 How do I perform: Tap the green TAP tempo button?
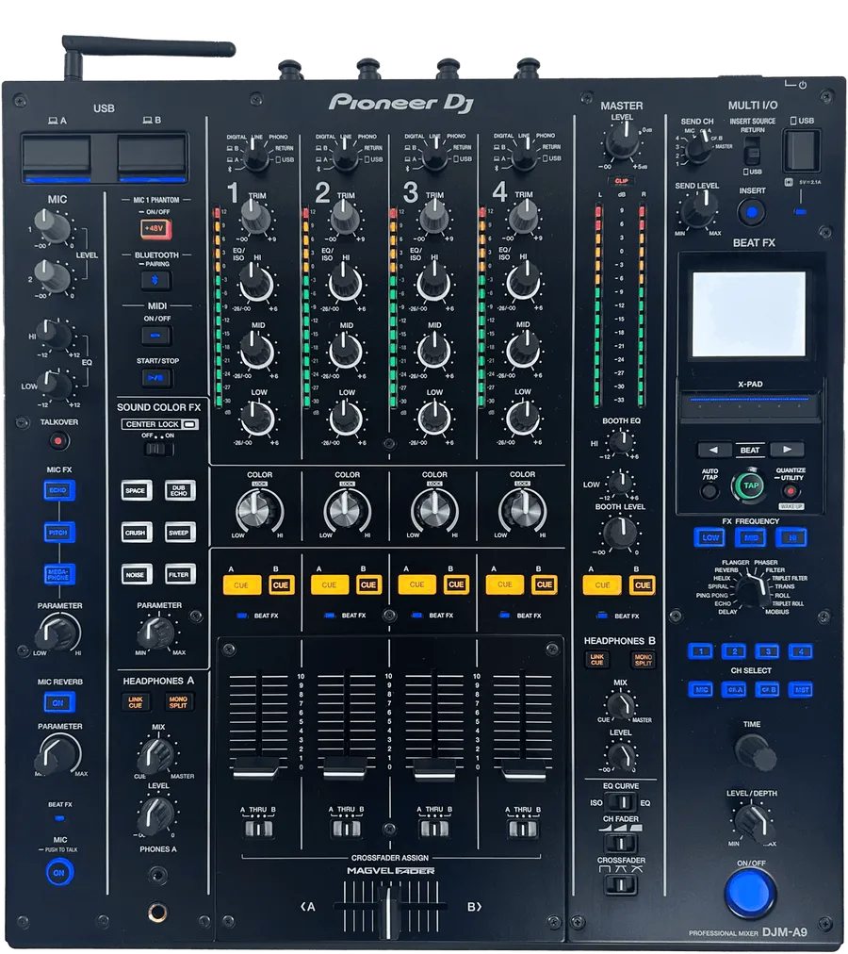click(751, 485)
